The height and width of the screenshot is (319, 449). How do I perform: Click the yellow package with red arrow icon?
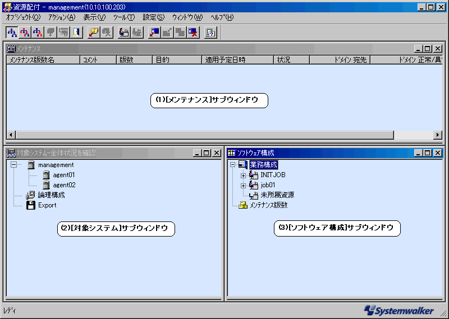click(94, 33)
